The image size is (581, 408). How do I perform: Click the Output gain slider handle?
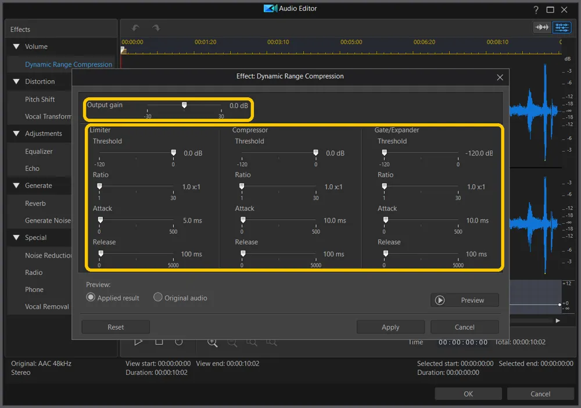(184, 105)
